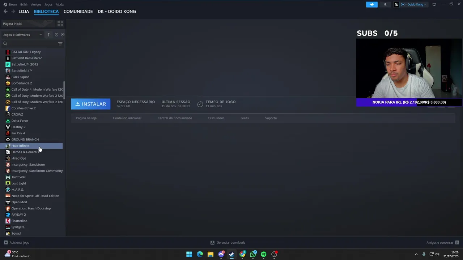Open the Discussões link
Image resolution: width=463 pixels, height=260 pixels.
[216, 118]
